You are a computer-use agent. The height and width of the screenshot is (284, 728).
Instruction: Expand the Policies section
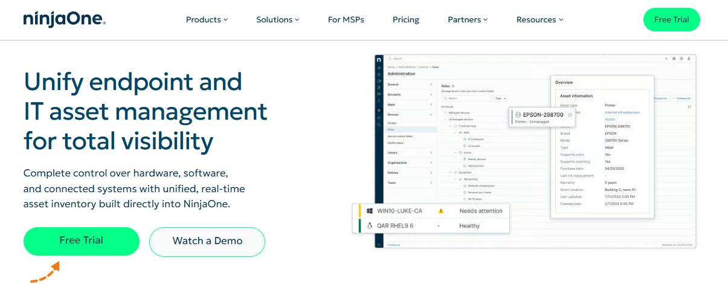pos(409,172)
